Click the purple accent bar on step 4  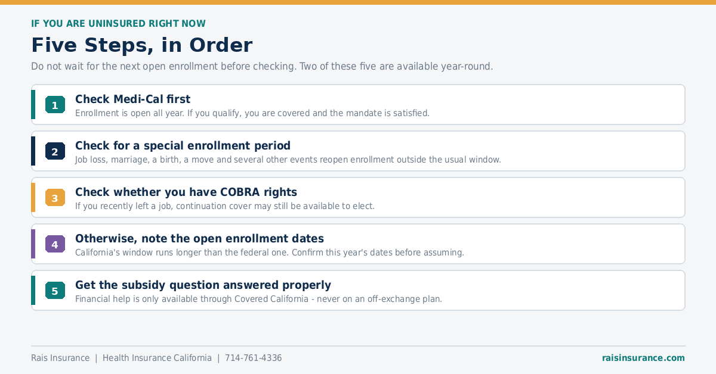tap(33, 244)
